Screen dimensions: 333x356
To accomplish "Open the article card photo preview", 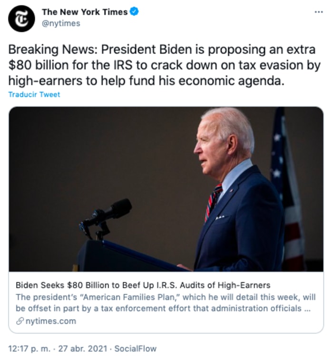I will click(x=166, y=189).
